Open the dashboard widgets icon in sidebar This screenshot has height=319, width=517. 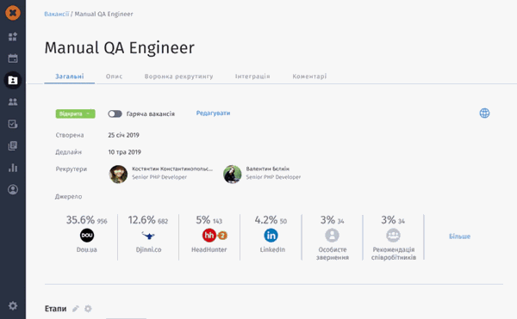pyautogui.click(x=13, y=36)
